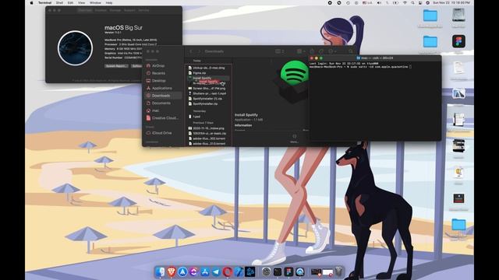This screenshot has height=280, width=499.
Task: Select Desktop in Finder sidebar
Action: (164, 81)
